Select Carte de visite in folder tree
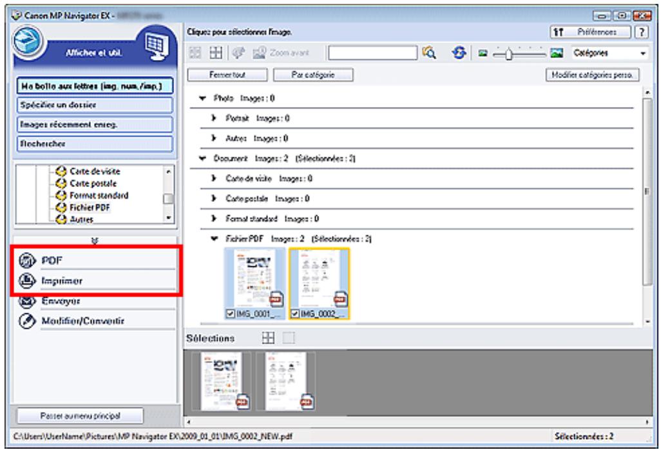The width and height of the screenshot is (661, 450). click(x=95, y=171)
